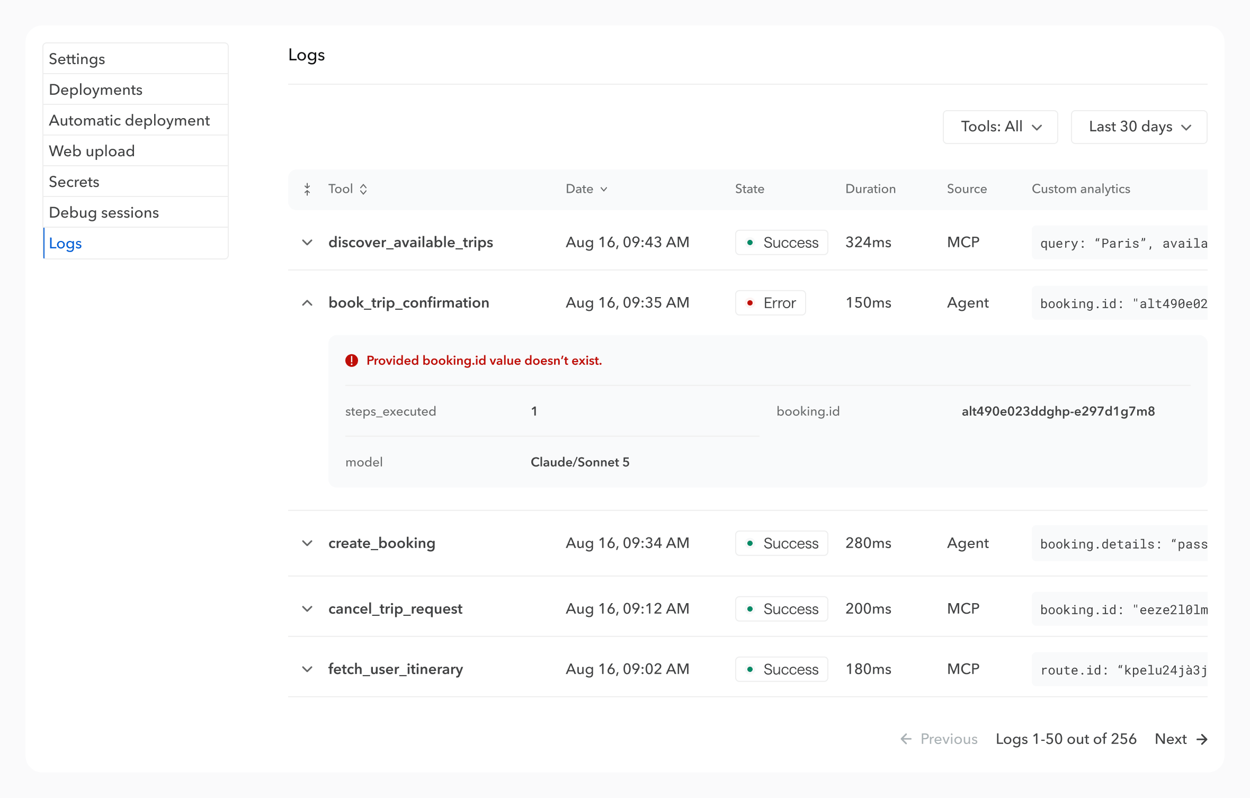This screenshot has height=798, width=1250.
Task: Click the Error state badge
Action: (x=771, y=303)
